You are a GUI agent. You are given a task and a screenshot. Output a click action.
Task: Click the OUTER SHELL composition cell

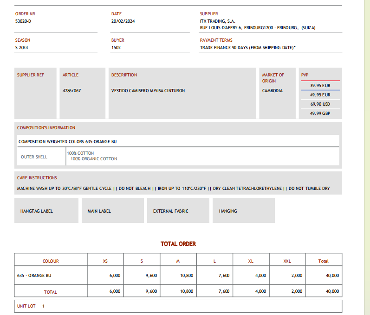[34, 157]
